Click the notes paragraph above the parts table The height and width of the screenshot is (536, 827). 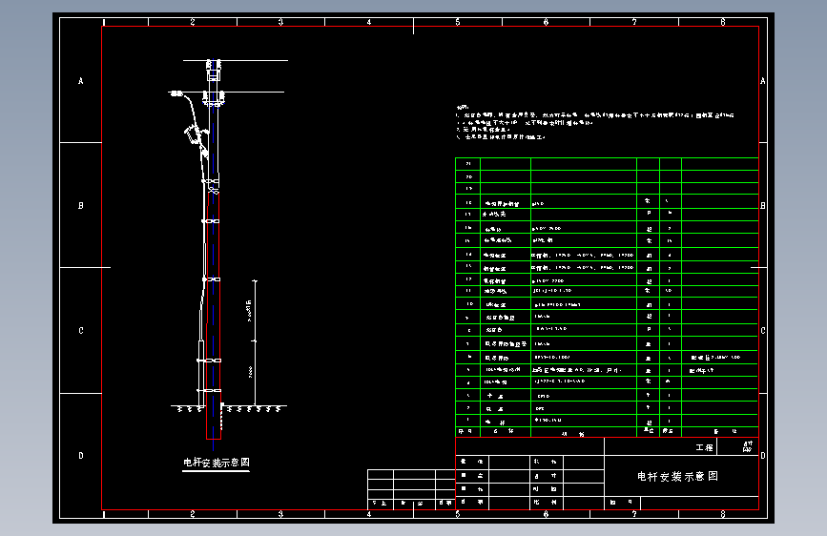[x=595, y=122]
